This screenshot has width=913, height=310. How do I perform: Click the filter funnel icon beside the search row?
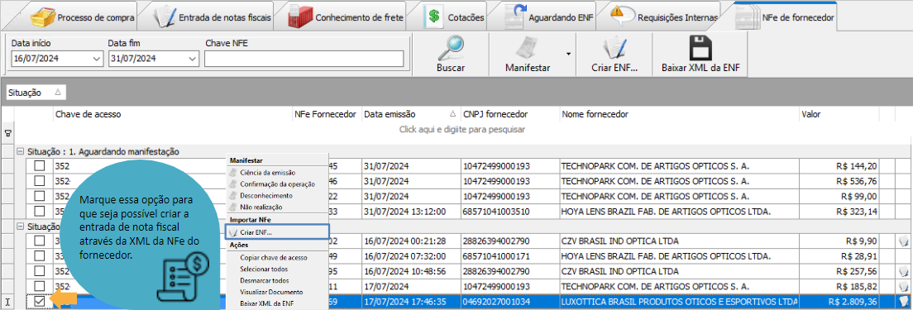coord(7,133)
